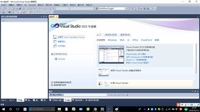200x112 pixels.
Task: Click the Solution Explorer properties toolbar icon
Action: click(x=3, y=20)
